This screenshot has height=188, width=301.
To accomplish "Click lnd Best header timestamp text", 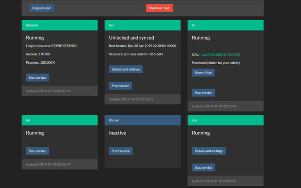I will coord(143,46).
